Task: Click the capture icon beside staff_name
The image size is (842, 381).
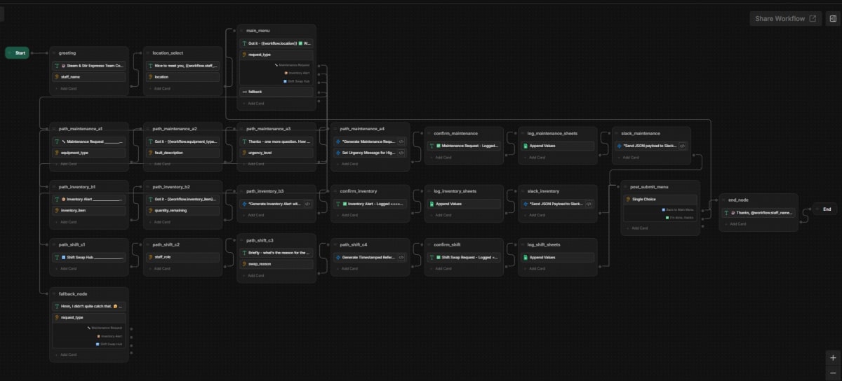Action: (57, 76)
